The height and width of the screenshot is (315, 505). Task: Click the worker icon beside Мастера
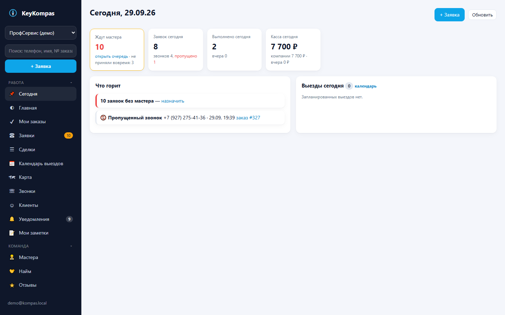12,257
